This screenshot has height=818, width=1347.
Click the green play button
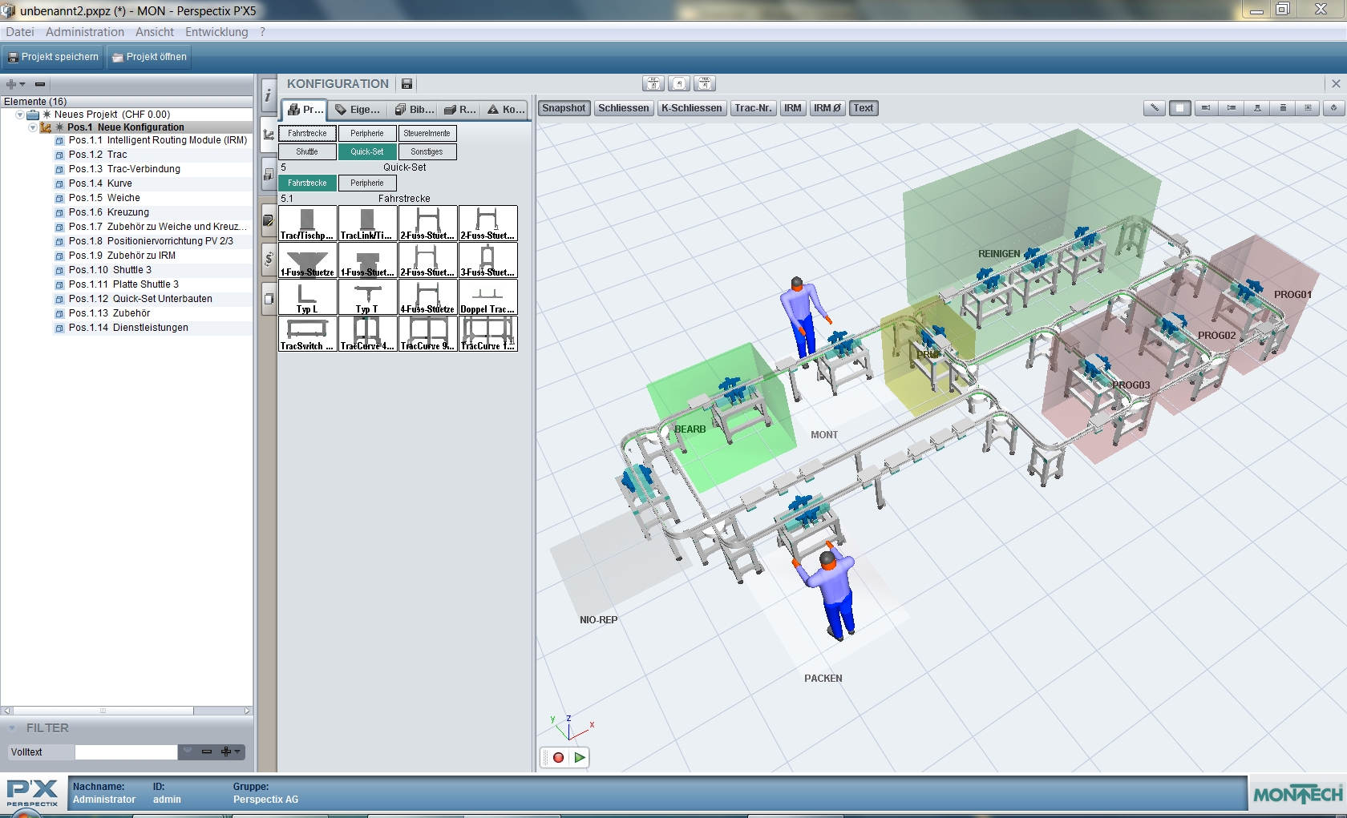[580, 757]
